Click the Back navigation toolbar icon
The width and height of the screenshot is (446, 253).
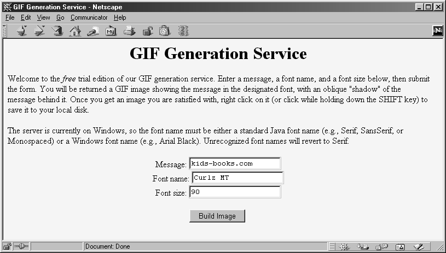click(x=22, y=31)
